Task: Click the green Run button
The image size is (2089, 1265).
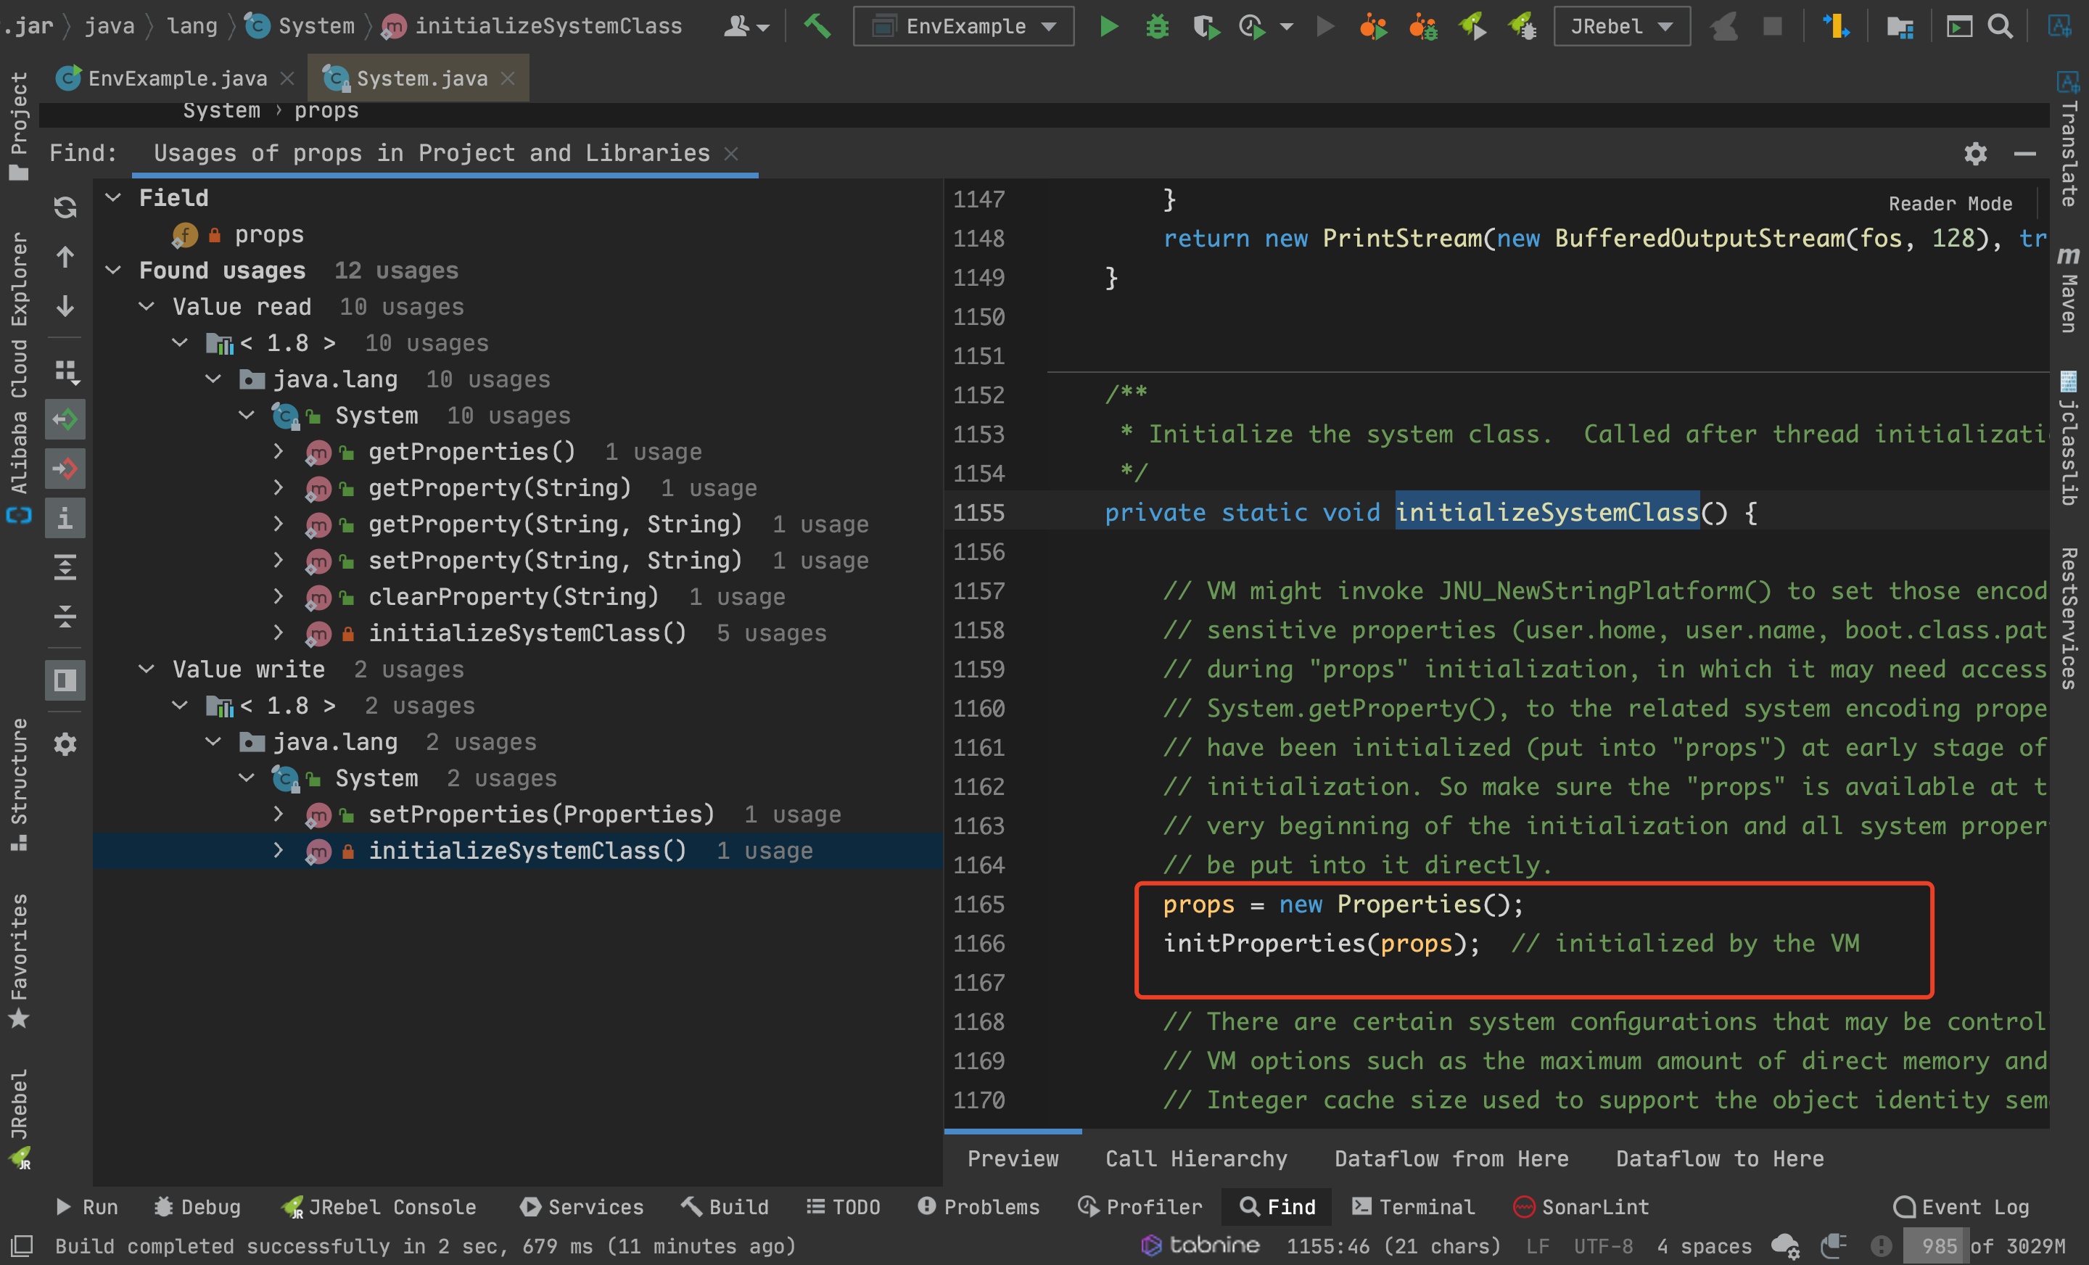Action: (x=1108, y=26)
